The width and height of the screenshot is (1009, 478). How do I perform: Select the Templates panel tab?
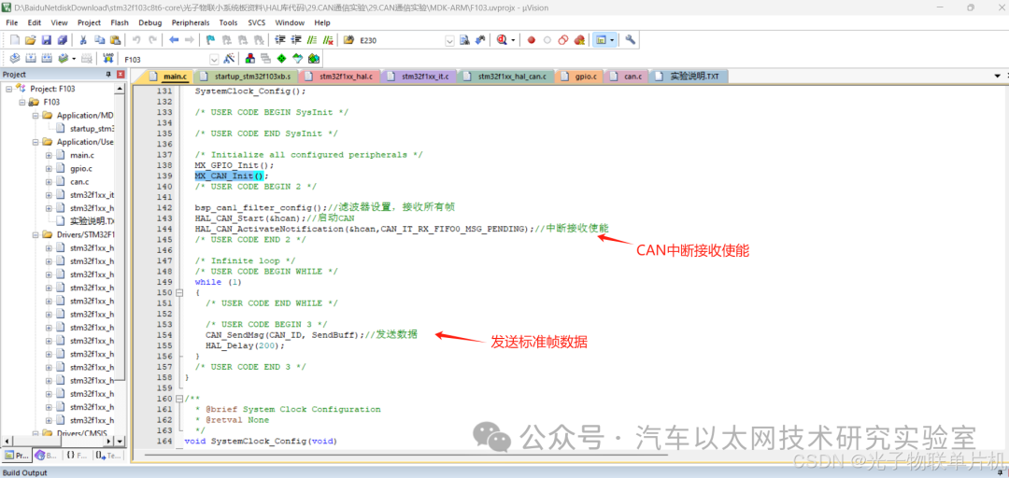[107, 455]
